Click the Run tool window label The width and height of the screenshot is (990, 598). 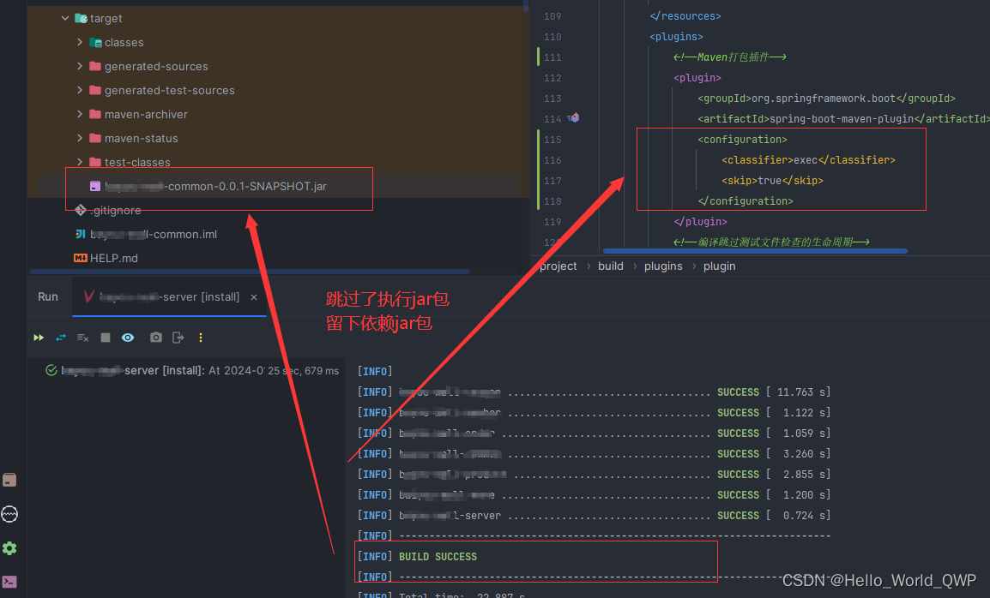[47, 296]
